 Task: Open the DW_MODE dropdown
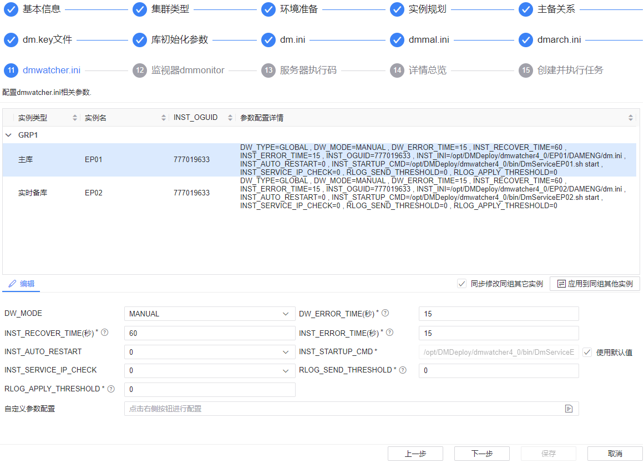[x=210, y=314]
